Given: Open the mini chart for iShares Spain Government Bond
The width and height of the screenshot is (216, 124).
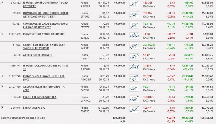Looking at the screenshot, I should [x=134, y=4].
